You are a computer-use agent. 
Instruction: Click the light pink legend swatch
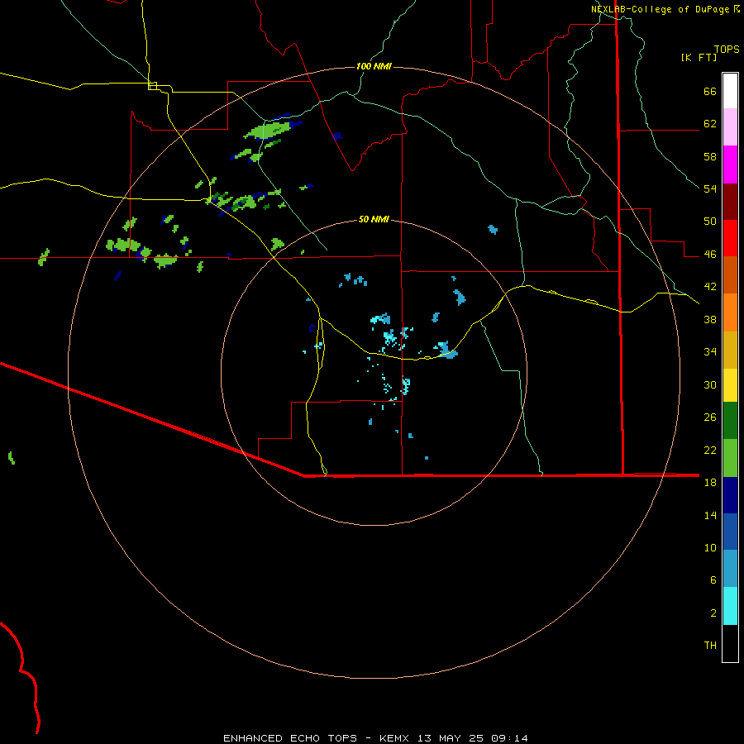click(730, 126)
